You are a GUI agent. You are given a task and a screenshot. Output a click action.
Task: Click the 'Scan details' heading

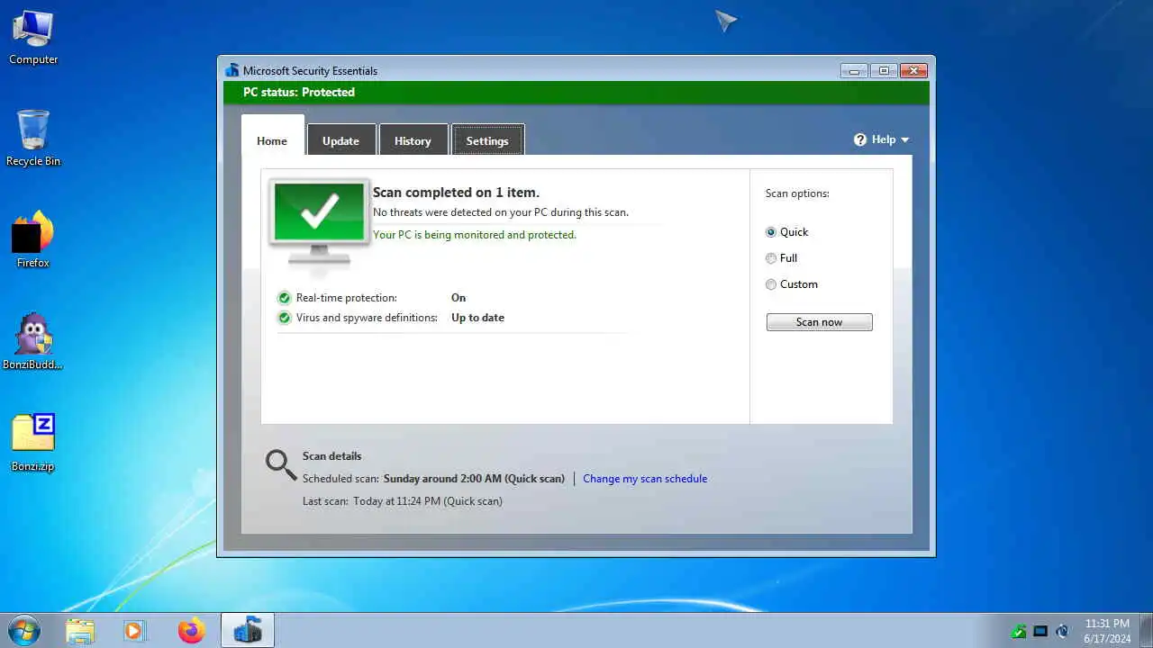tap(331, 456)
